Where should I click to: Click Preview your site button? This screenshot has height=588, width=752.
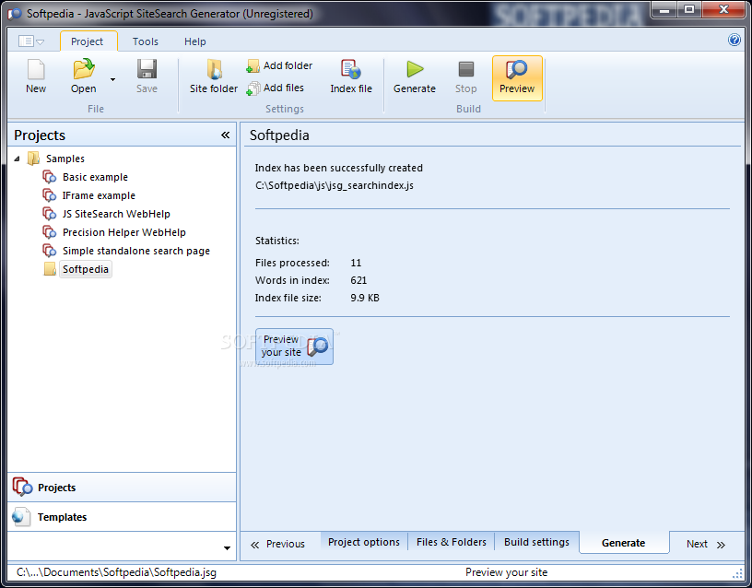294,347
